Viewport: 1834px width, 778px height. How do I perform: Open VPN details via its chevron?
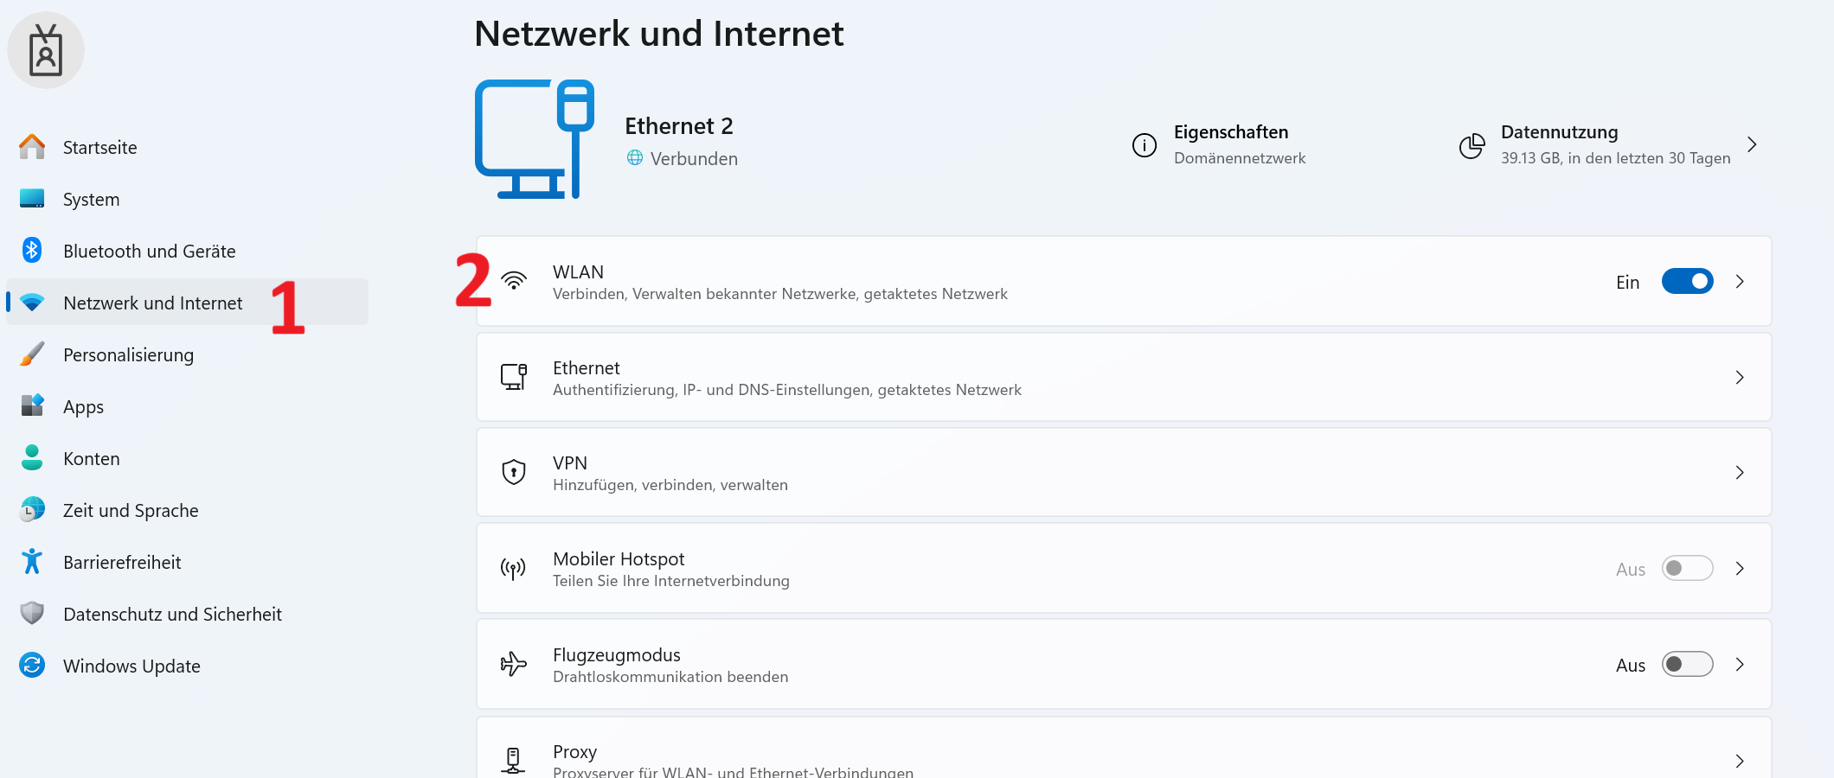[x=1740, y=473]
